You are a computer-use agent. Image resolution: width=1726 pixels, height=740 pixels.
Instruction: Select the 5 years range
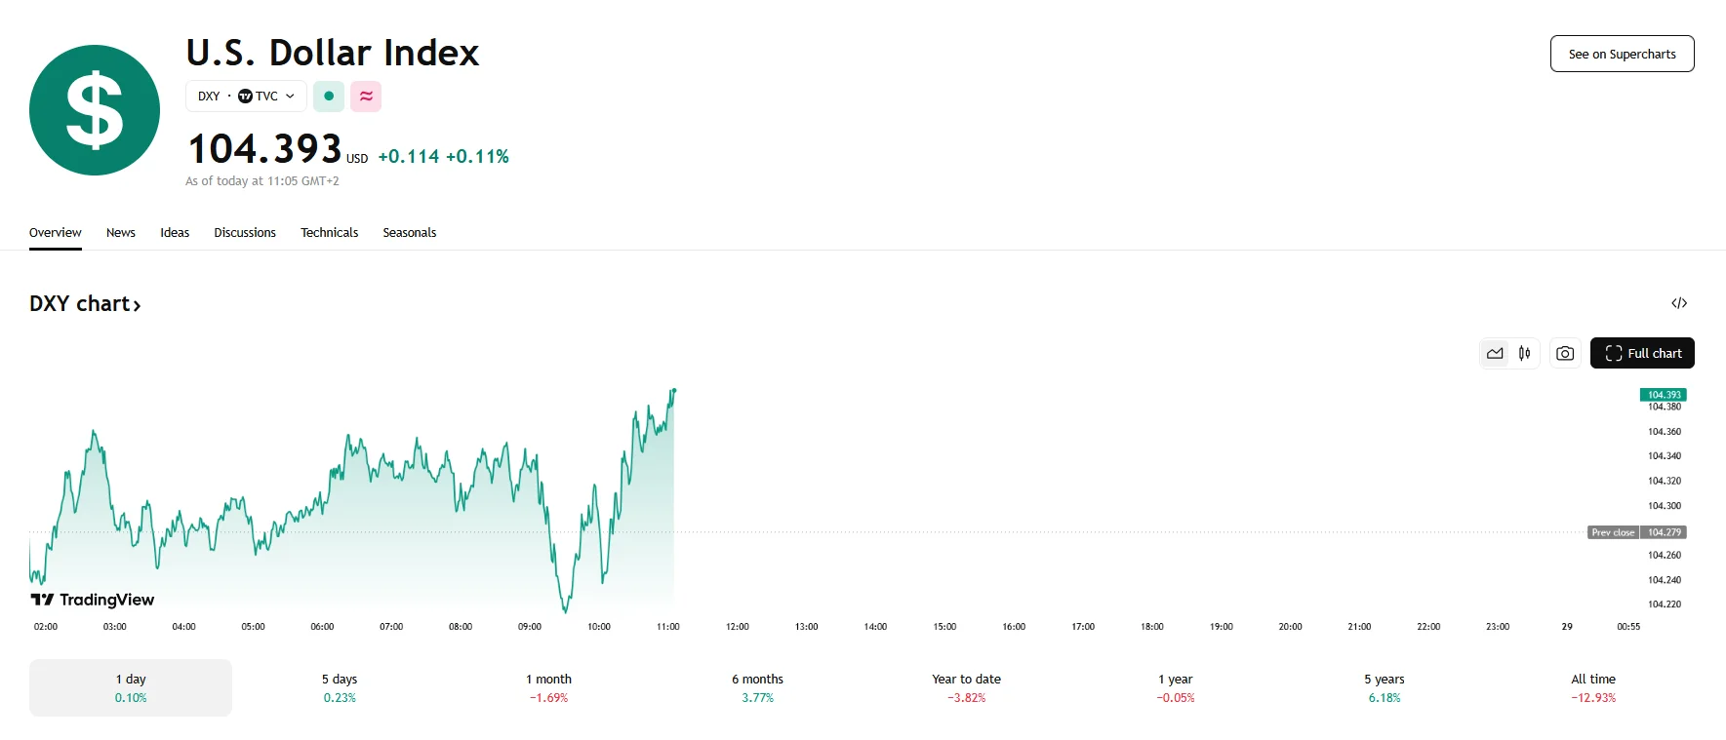point(1384,687)
